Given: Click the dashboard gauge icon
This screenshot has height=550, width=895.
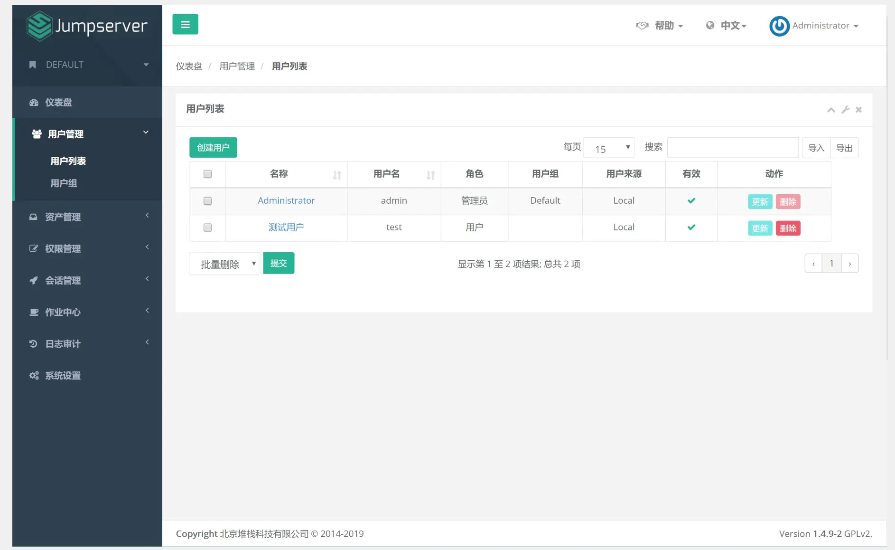Looking at the screenshot, I should click(34, 103).
